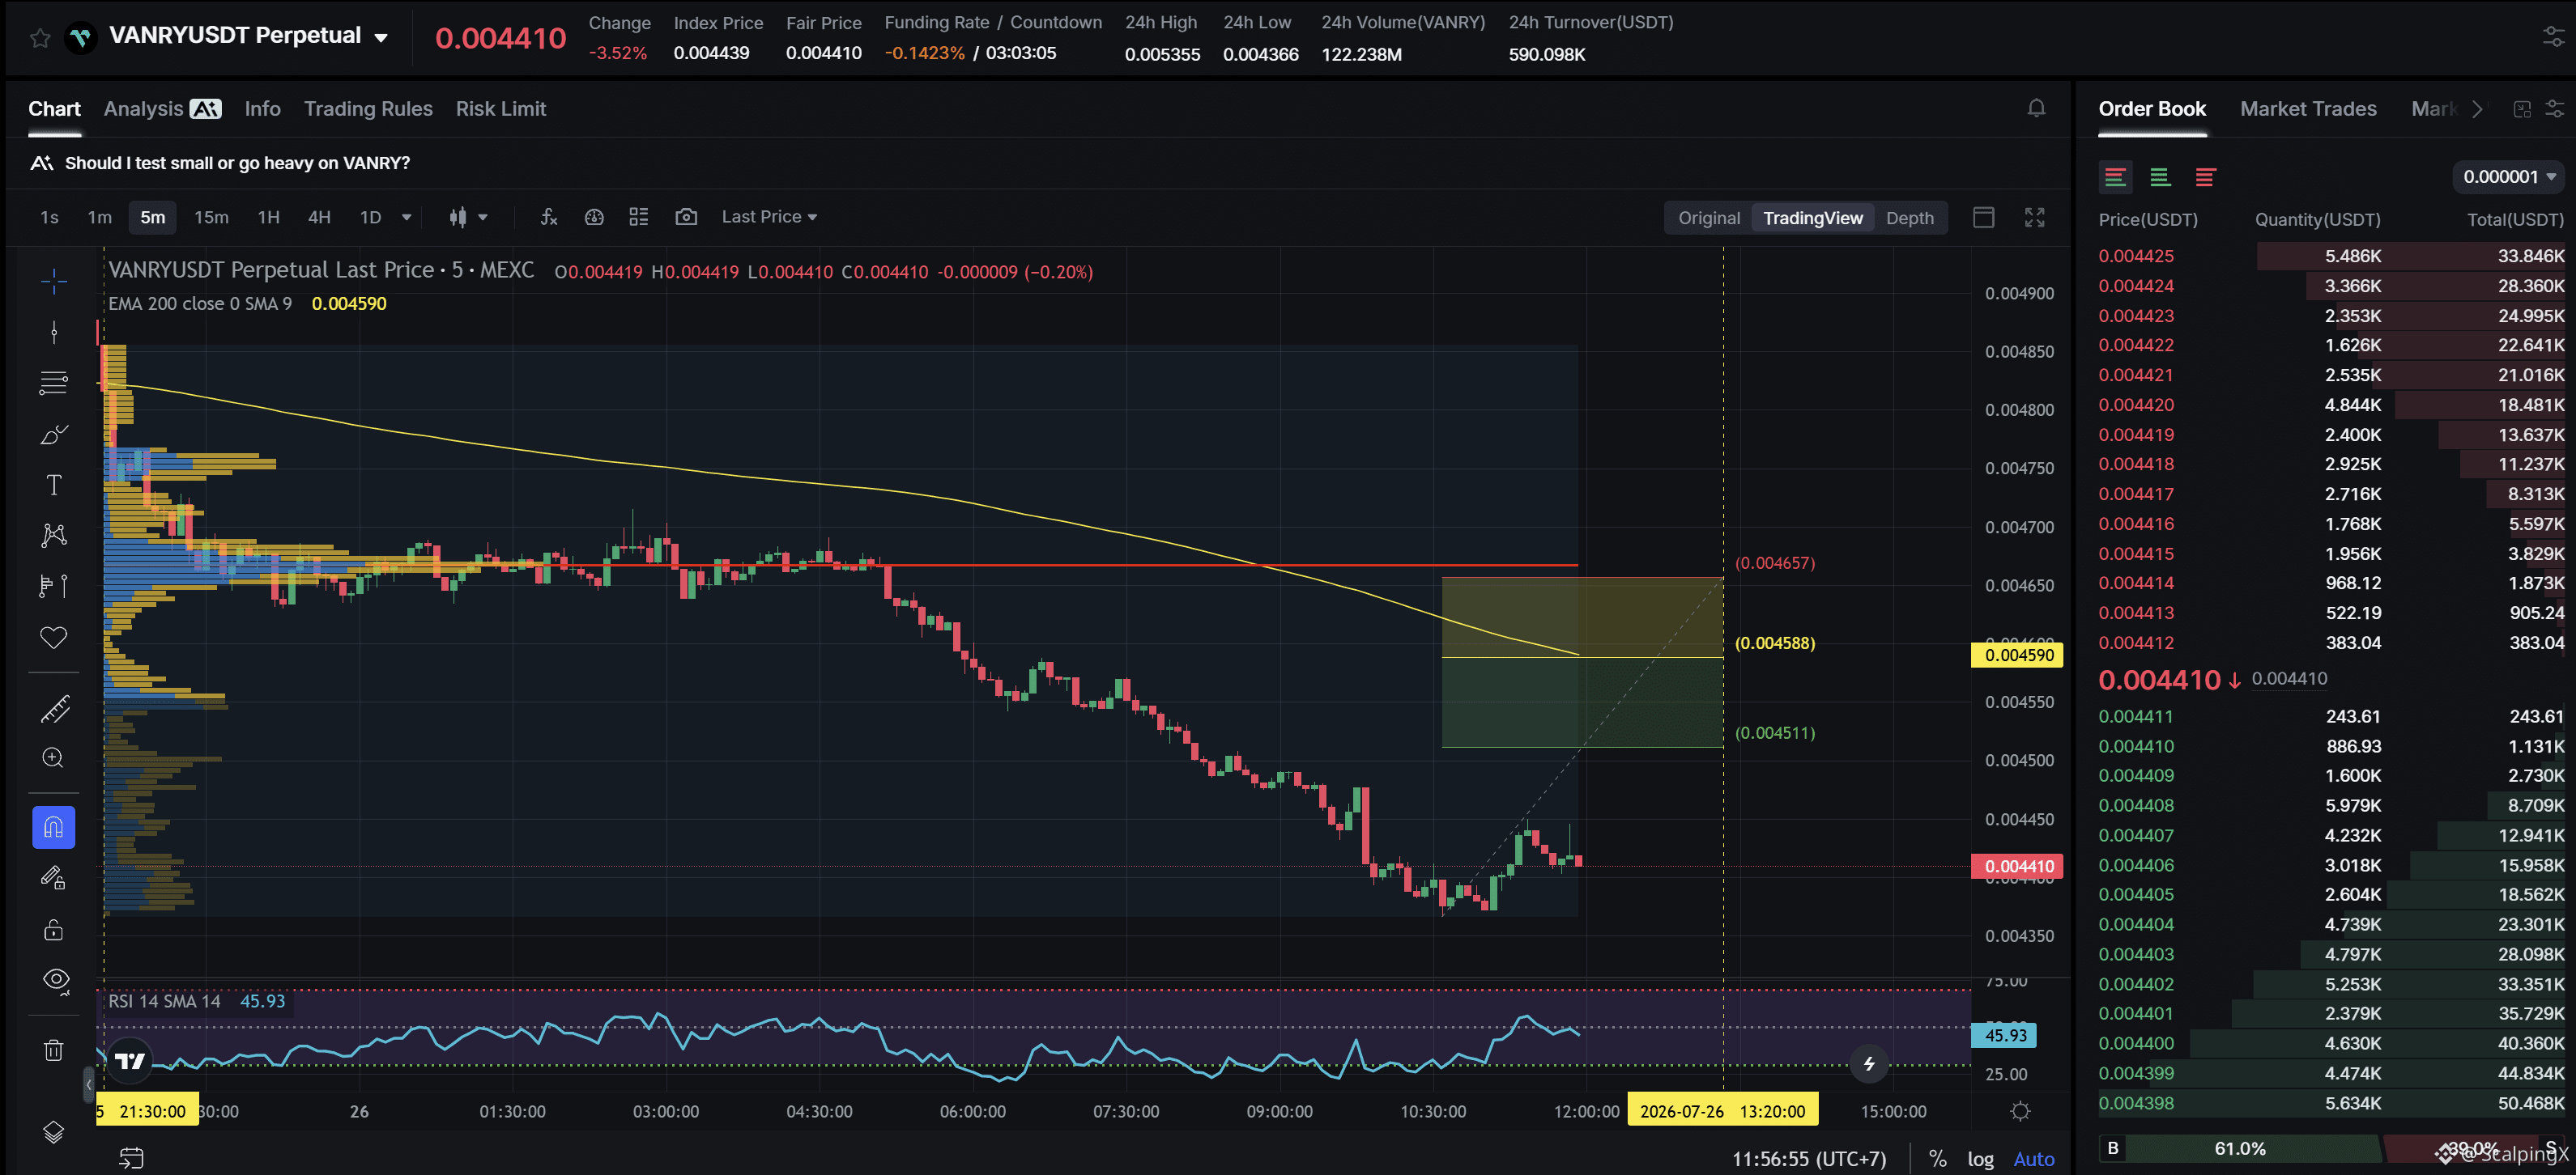Select the 1D timeframe
Image resolution: width=2576 pixels, height=1175 pixels.
tap(370, 217)
